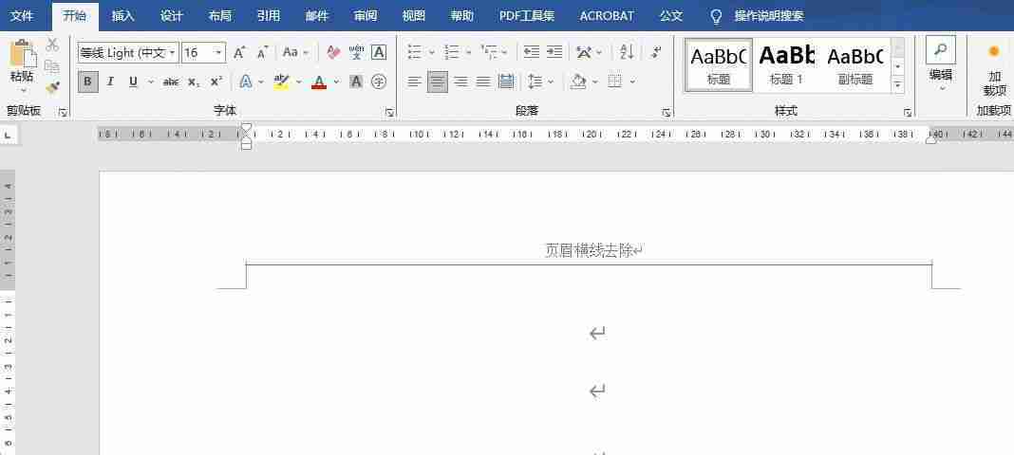Cut selection with the scissors icon
1014x455 pixels.
(52, 45)
